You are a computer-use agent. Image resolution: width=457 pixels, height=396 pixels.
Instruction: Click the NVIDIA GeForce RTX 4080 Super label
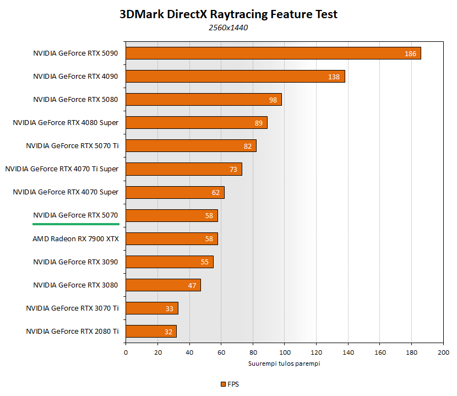coord(66,123)
